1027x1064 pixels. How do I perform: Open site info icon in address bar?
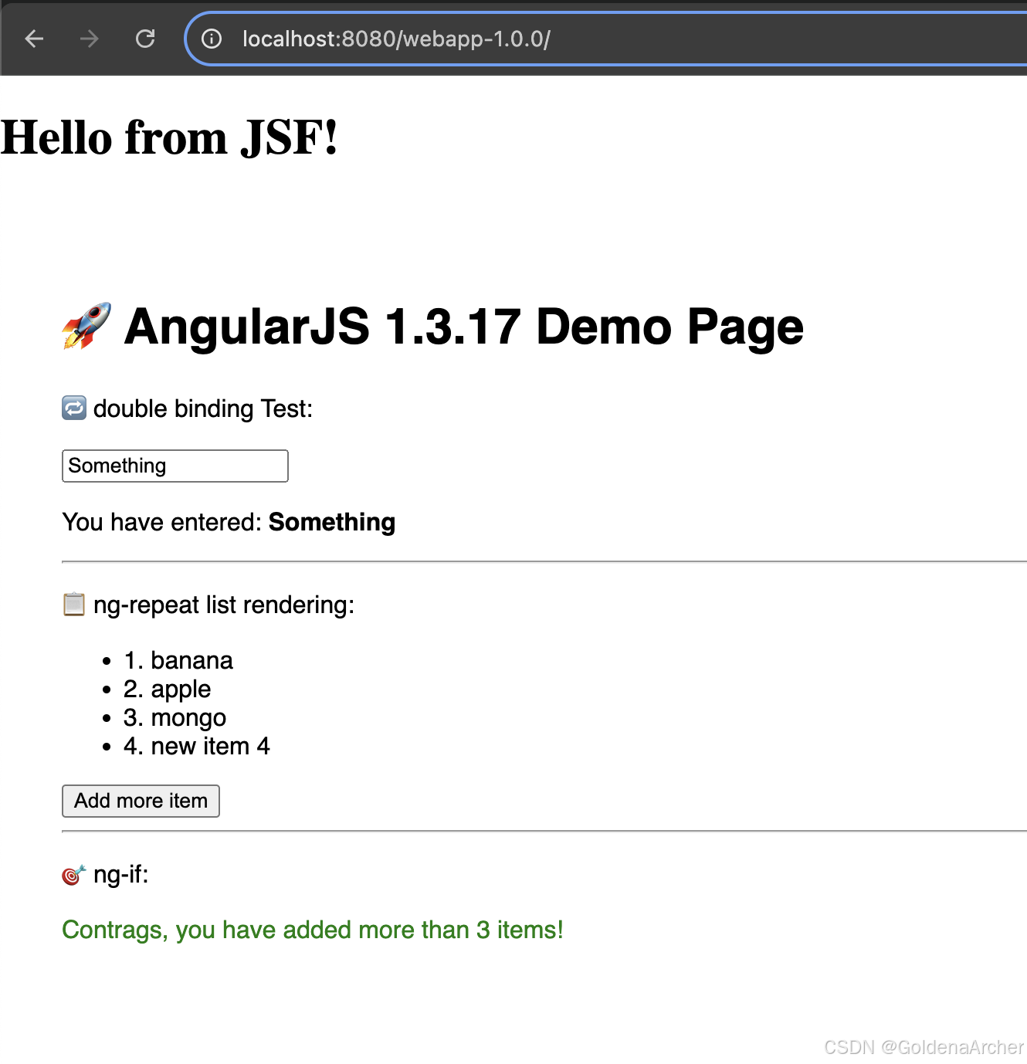[x=212, y=39]
